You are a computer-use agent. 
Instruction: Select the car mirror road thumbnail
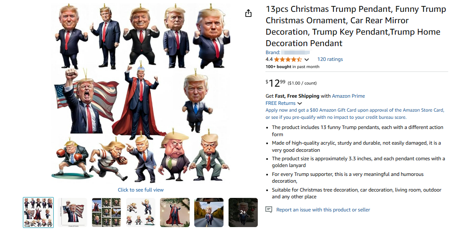pyautogui.click(x=209, y=212)
